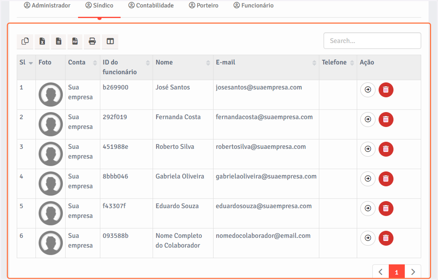Click arrow action for Eduardo Souza
The image size is (438, 280).
tap(368, 208)
